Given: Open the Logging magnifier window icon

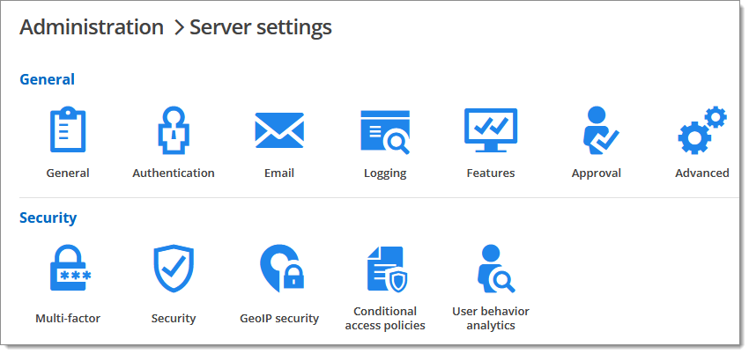Looking at the screenshot, I should (385, 132).
